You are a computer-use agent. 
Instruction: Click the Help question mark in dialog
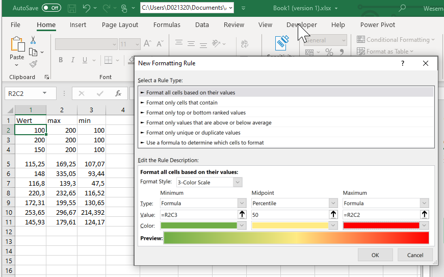[402, 63]
